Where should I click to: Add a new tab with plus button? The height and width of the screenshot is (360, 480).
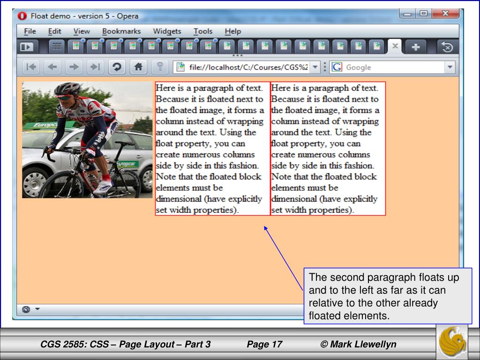(416, 47)
